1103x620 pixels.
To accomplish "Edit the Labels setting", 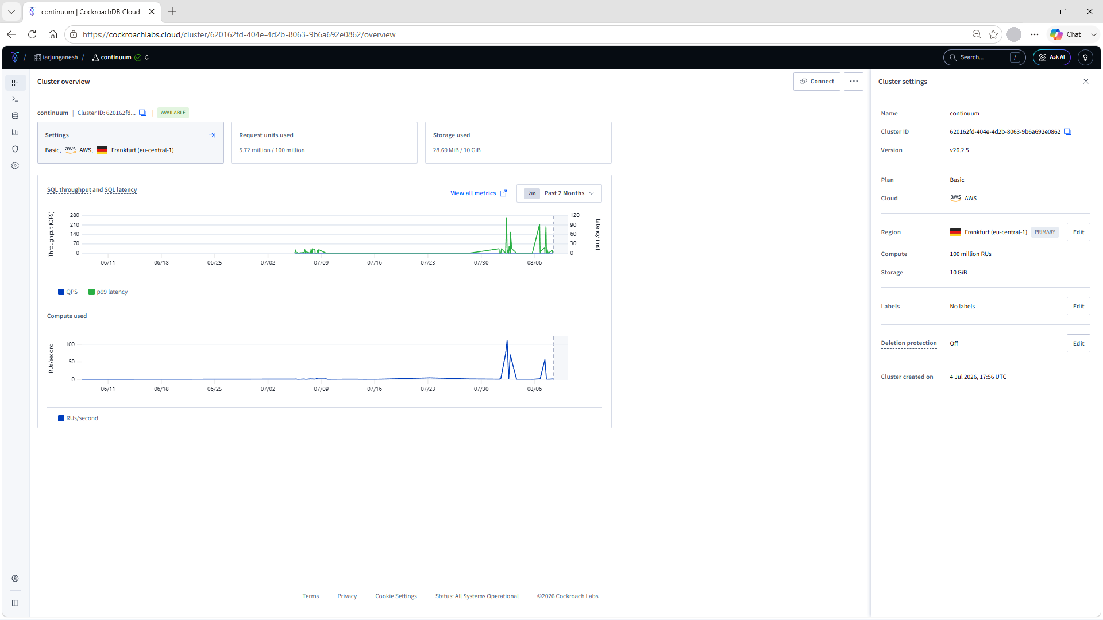I will (1078, 307).
